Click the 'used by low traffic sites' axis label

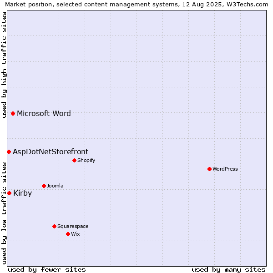point(4,213)
